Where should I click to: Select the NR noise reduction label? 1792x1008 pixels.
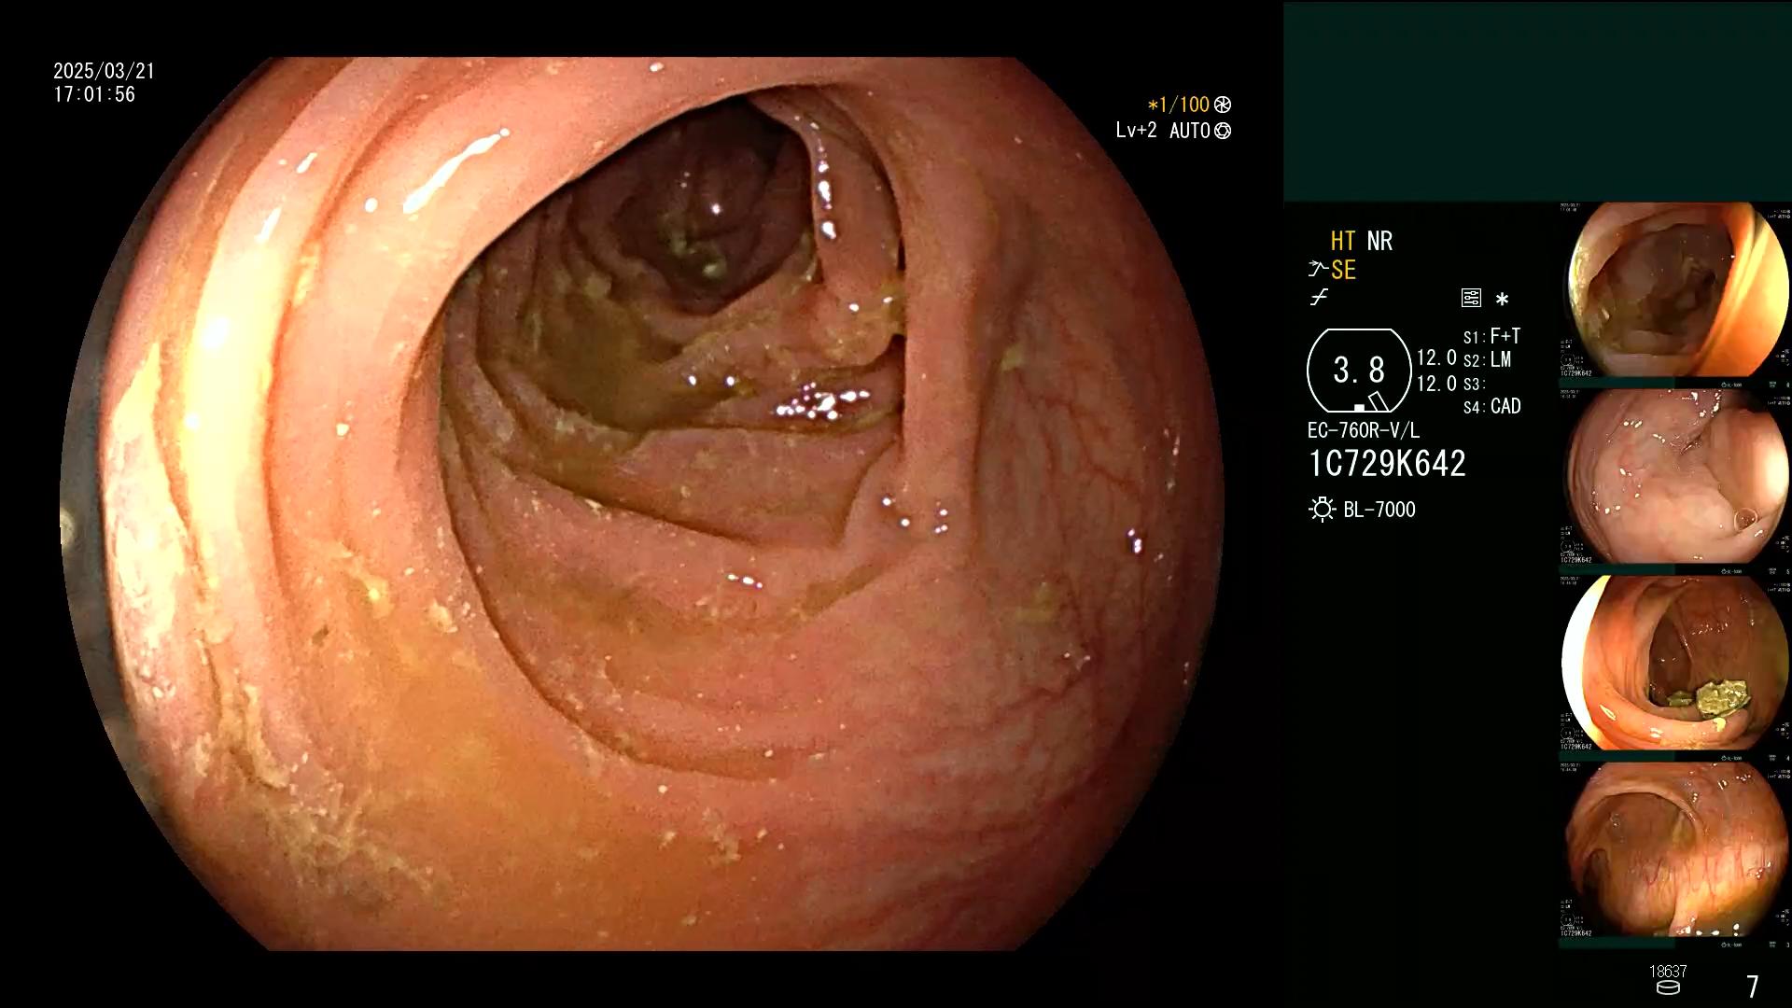[1379, 241]
